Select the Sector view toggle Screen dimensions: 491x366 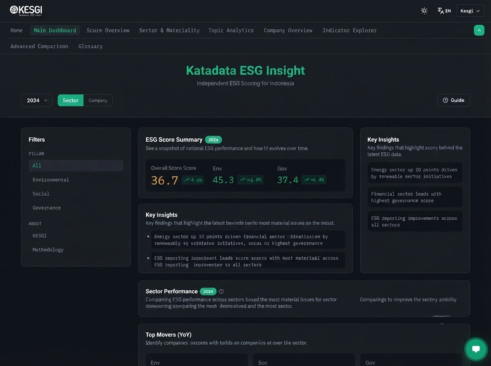pyautogui.click(x=70, y=100)
